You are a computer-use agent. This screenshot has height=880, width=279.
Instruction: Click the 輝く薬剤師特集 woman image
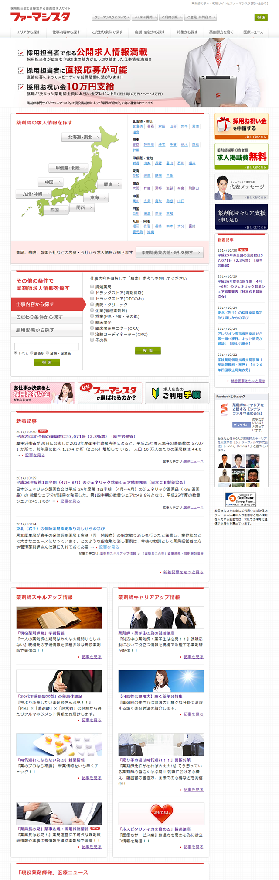coord(161,681)
